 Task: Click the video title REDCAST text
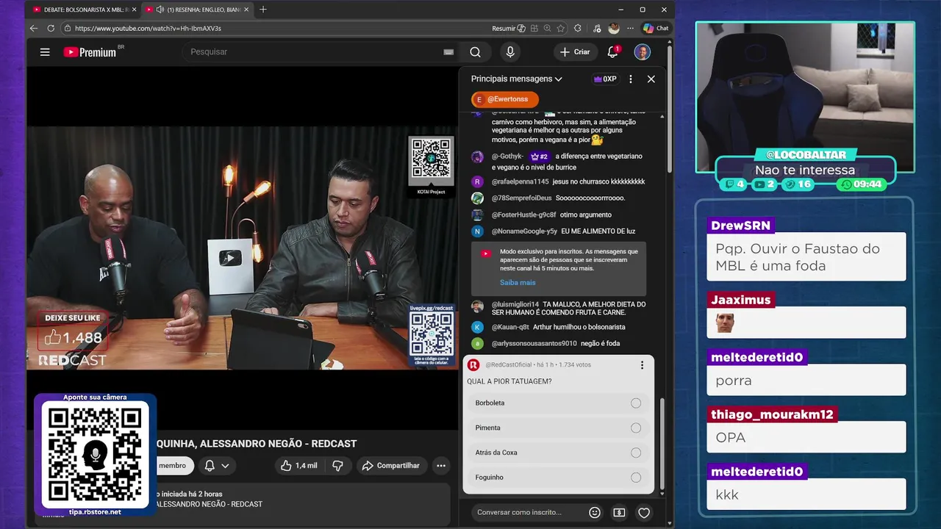pos(334,444)
